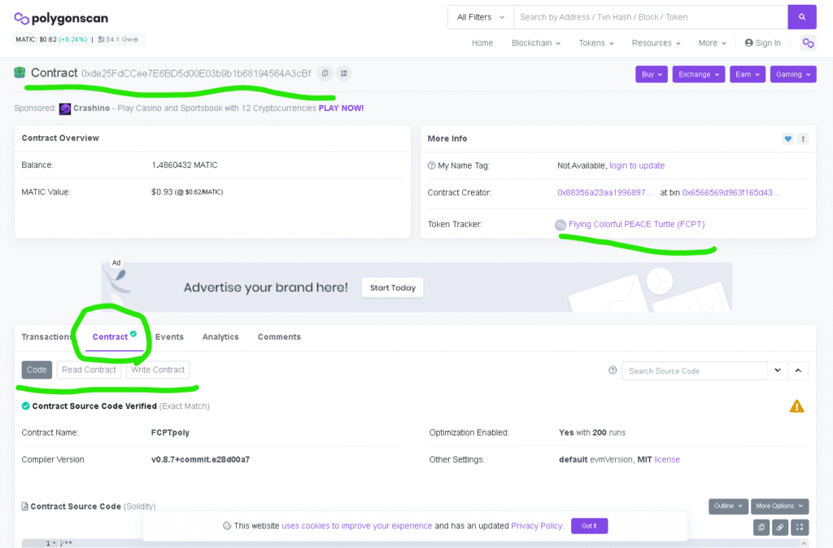
Task: Expand the Blockchain menu
Action: pyautogui.click(x=535, y=43)
